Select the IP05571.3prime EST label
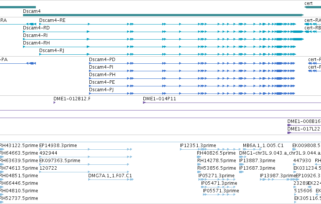 221,191
